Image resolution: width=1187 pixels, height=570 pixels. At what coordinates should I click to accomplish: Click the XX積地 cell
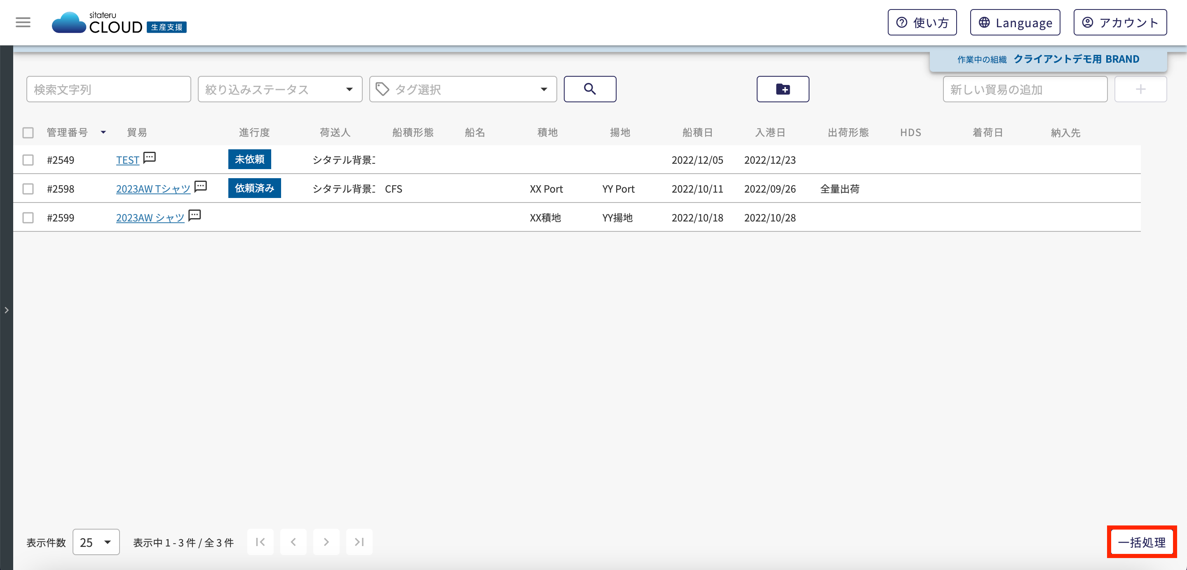(545, 218)
